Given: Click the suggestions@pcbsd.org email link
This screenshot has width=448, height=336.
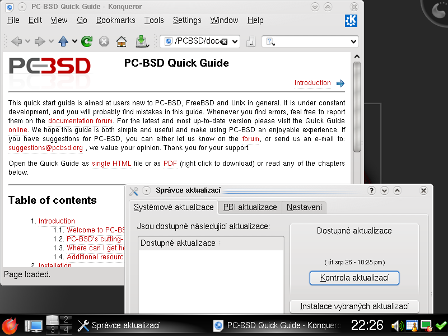Looking at the screenshot, I should tap(46, 148).
